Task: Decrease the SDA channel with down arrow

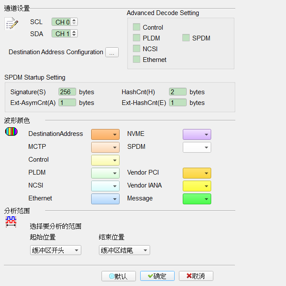Action: (74, 35)
